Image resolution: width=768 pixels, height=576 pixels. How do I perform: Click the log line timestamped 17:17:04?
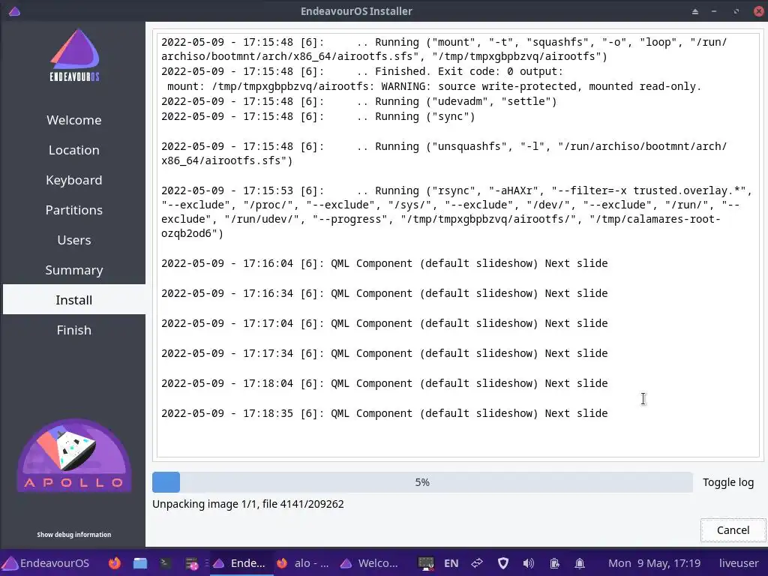pyautogui.click(x=385, y=323)
